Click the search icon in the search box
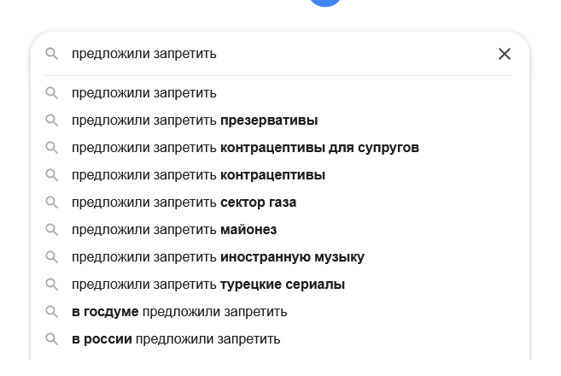The image size is (561, 376). [52, 54]
